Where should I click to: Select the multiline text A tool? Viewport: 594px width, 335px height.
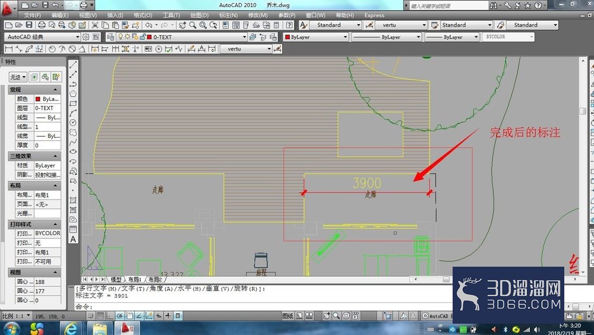[73, 239]
